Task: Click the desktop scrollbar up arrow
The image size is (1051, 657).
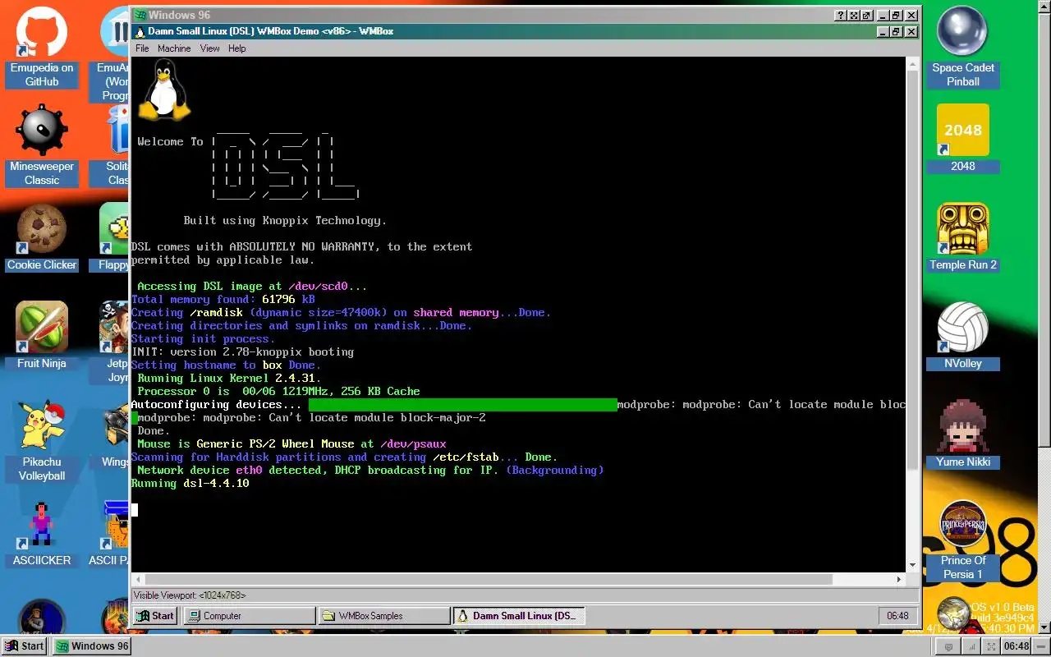Action: 1044,6
